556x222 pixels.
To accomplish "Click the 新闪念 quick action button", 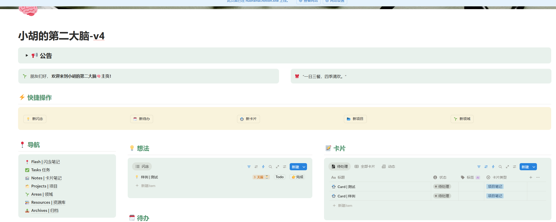I will [35, 119].
